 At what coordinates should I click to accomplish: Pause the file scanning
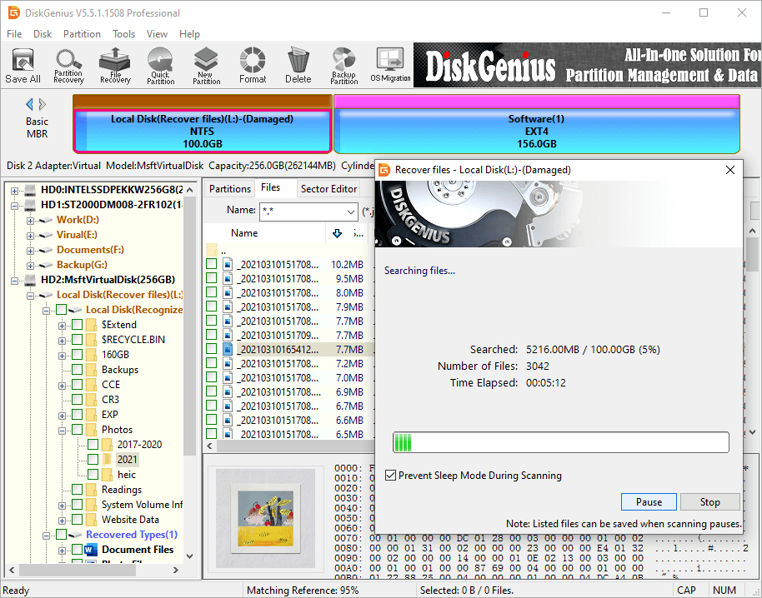click(649, 502)
